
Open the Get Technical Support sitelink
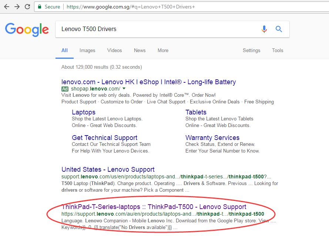pos(104,138)
